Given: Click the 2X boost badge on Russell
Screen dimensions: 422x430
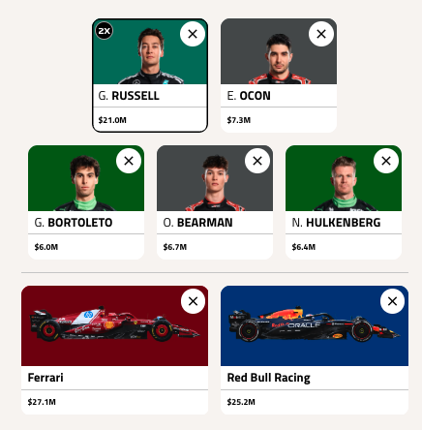Looking at the screenshot, I should [x=104, y=31].
